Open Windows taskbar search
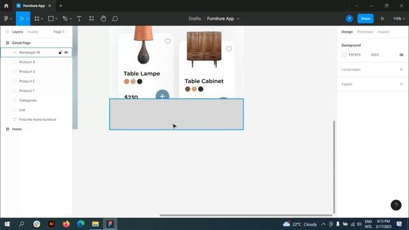409x230 pixels. 22,224
